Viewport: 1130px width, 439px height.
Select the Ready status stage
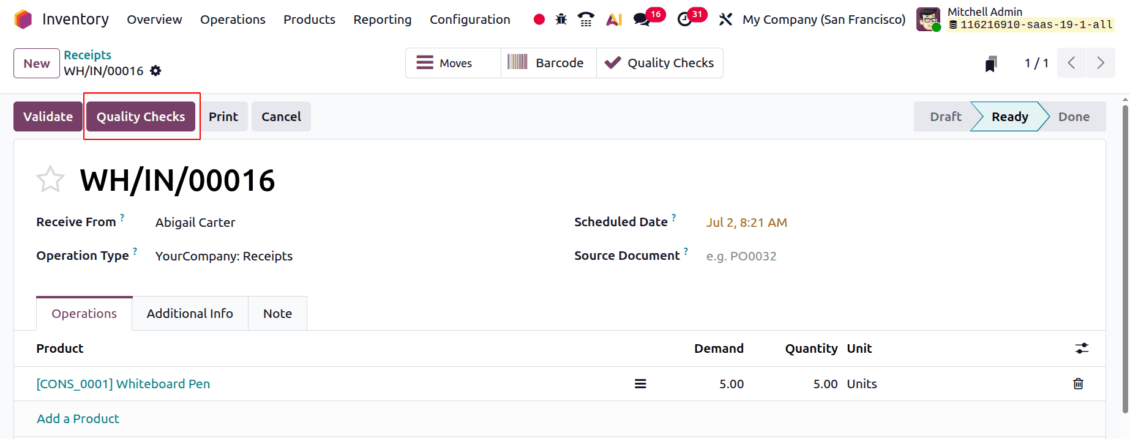pyautogui.click(x=1010, y=117)
